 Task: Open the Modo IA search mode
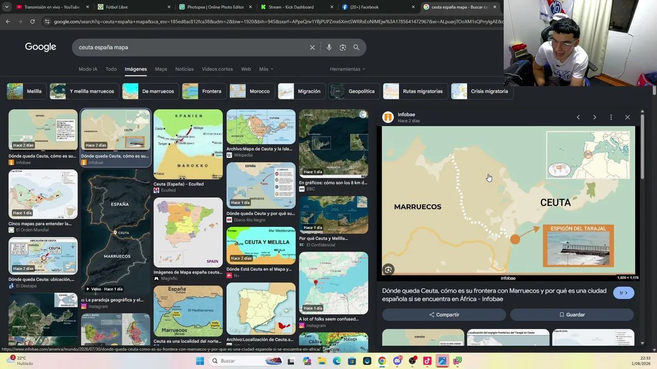[x=88, y=69]
